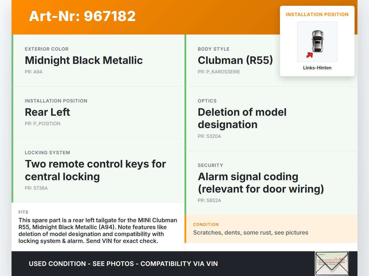Select 'Two remote control keys for central locking'
This screenshot has height=276, width=369.
[95, 170]
